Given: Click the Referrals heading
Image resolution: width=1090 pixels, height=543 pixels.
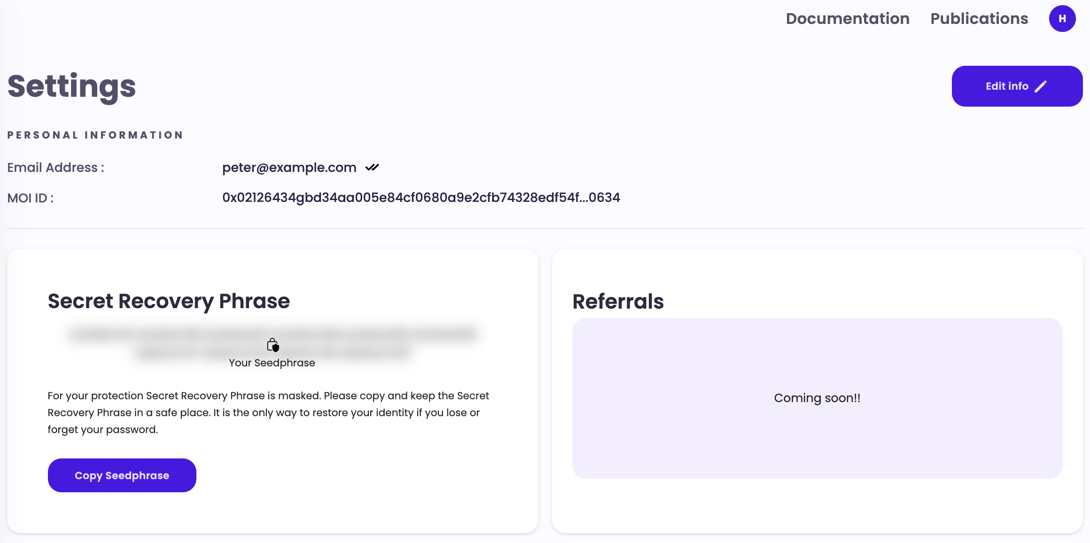Looking at the screenshot, I should click(618, 302).
